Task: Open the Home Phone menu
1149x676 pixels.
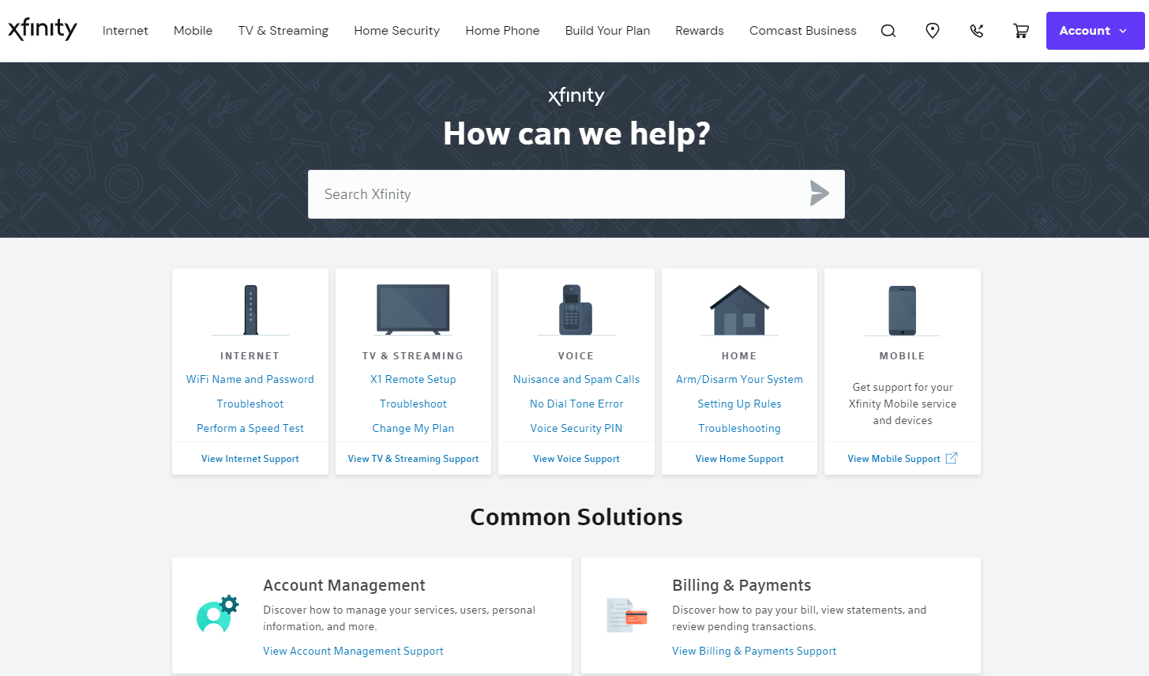Action: click(x=503, y=31)
